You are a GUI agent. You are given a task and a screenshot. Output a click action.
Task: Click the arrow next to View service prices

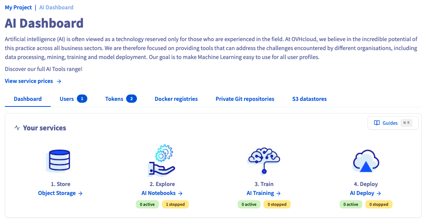[x=59, y=81]
